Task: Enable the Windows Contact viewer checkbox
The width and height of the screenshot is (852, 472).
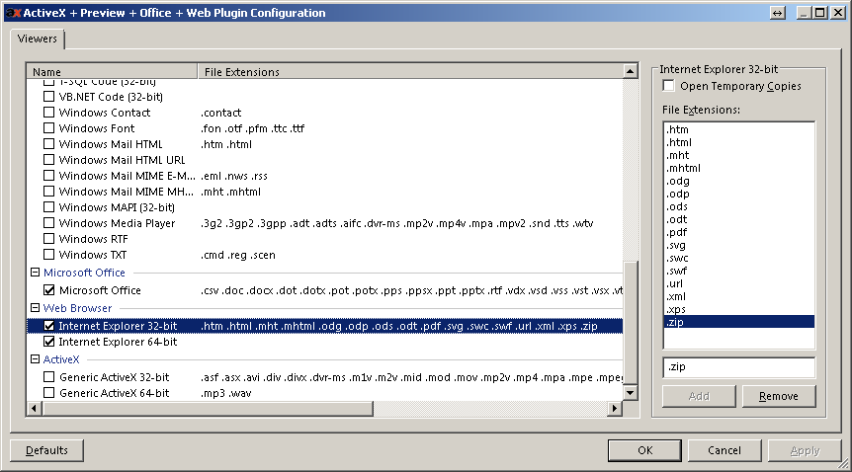Action: pos(48,113)
